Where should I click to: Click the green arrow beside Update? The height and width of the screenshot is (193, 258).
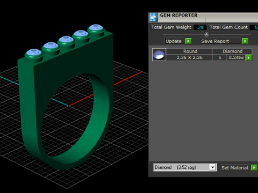point(188,41)
